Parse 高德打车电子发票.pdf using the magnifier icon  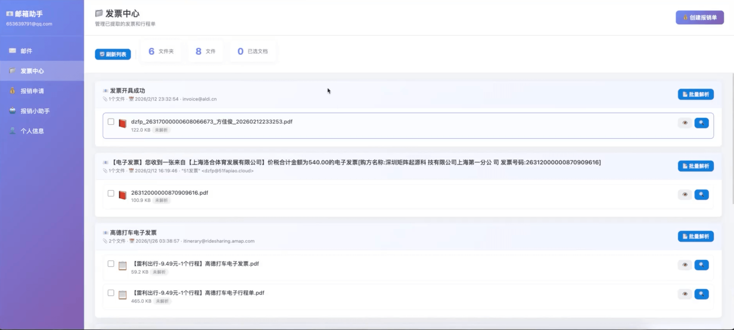[x=702, y=265]
